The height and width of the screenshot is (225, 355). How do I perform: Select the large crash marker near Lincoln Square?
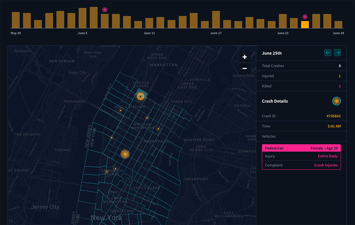pos(141,96)
